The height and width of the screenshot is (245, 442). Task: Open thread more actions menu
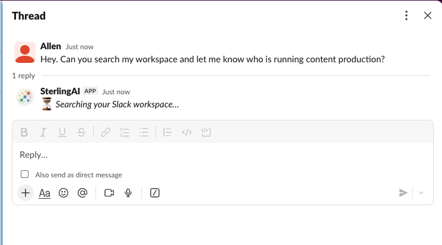(x=406, y=15)
